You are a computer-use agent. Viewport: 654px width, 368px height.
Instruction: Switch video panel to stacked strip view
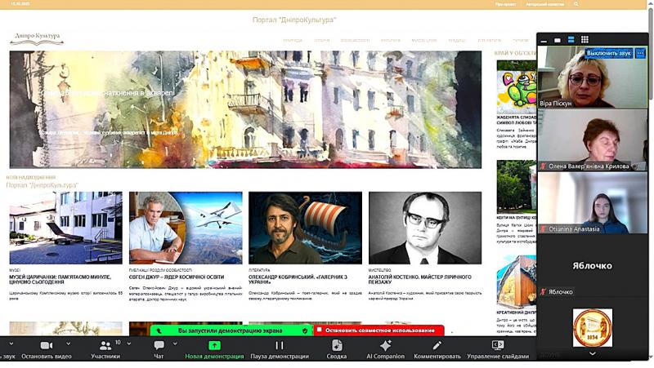click(x=571, y=39)
